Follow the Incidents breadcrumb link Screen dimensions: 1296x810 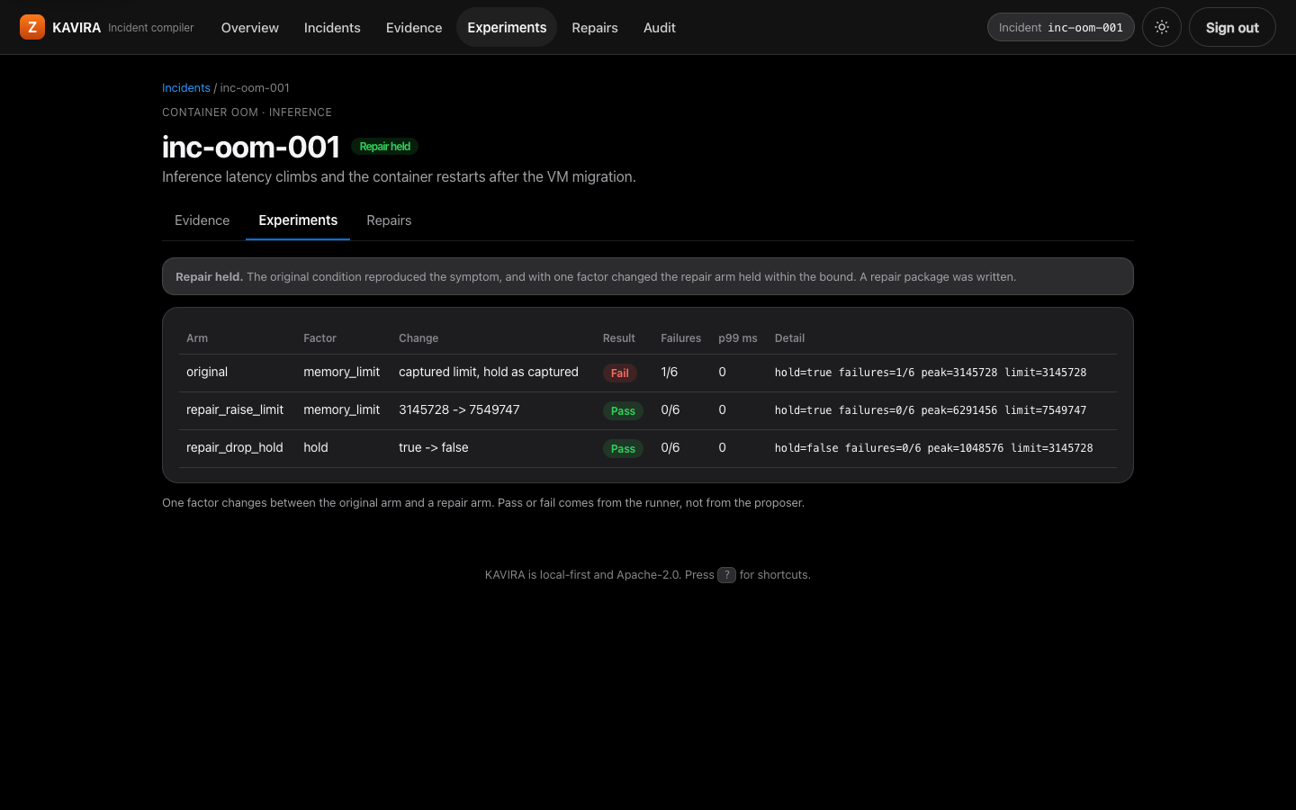point(186,87)
